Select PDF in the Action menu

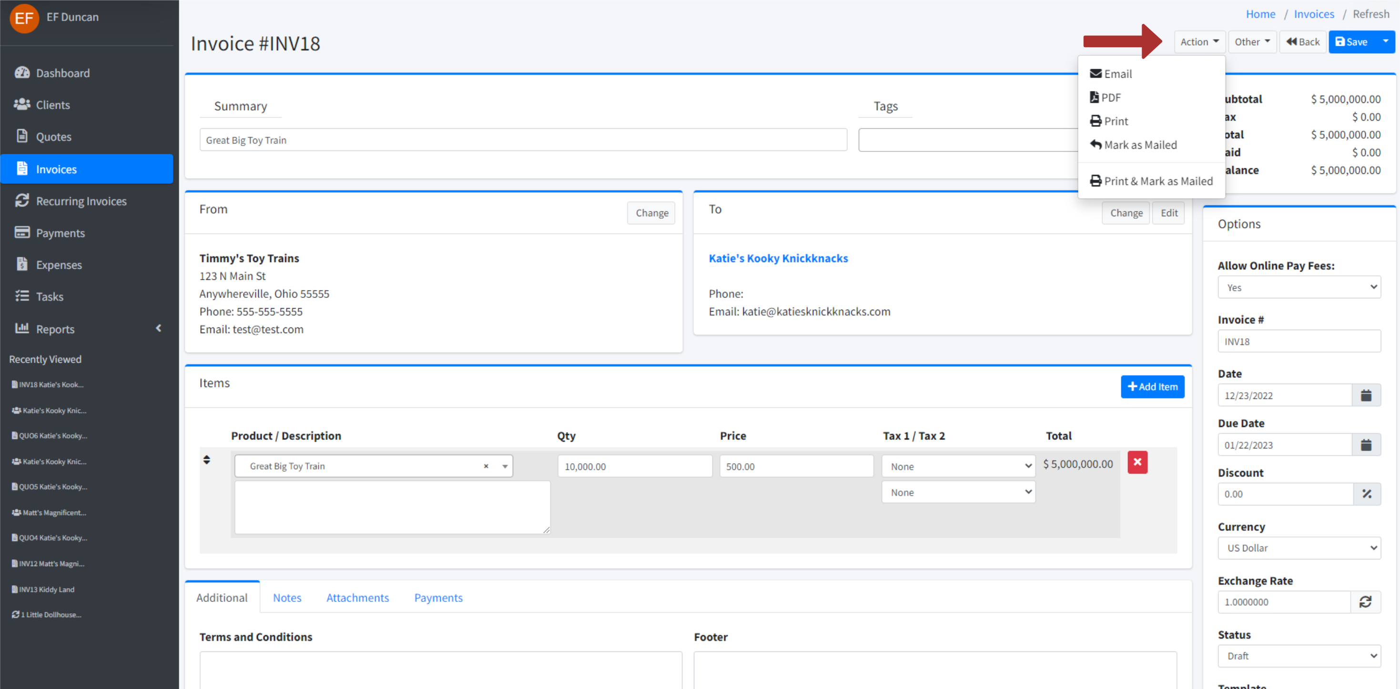pos(1110,97)
